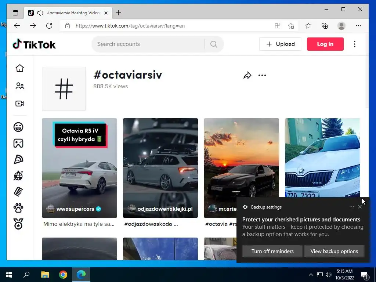Open the tab actions menu icon
This screenshot has height=282, width=376.
tap(15, 13)
